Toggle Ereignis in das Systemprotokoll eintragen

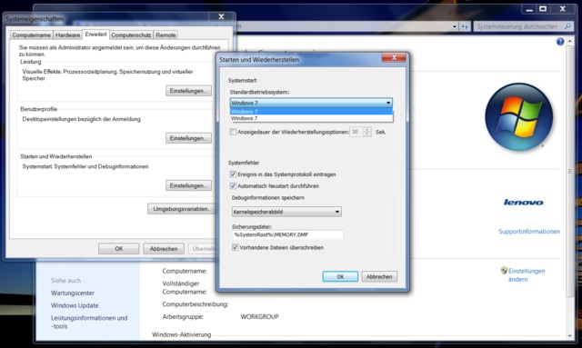tap(233, 174)
